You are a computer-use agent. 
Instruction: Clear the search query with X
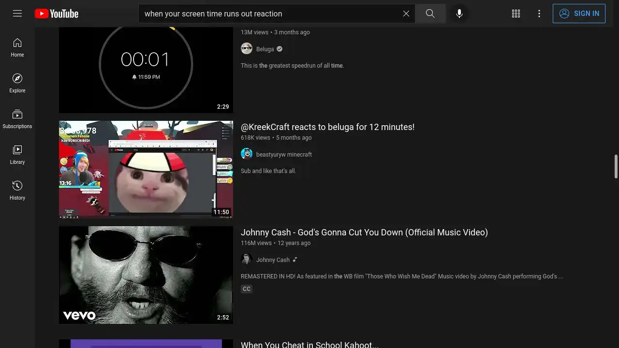coord(406,14)
